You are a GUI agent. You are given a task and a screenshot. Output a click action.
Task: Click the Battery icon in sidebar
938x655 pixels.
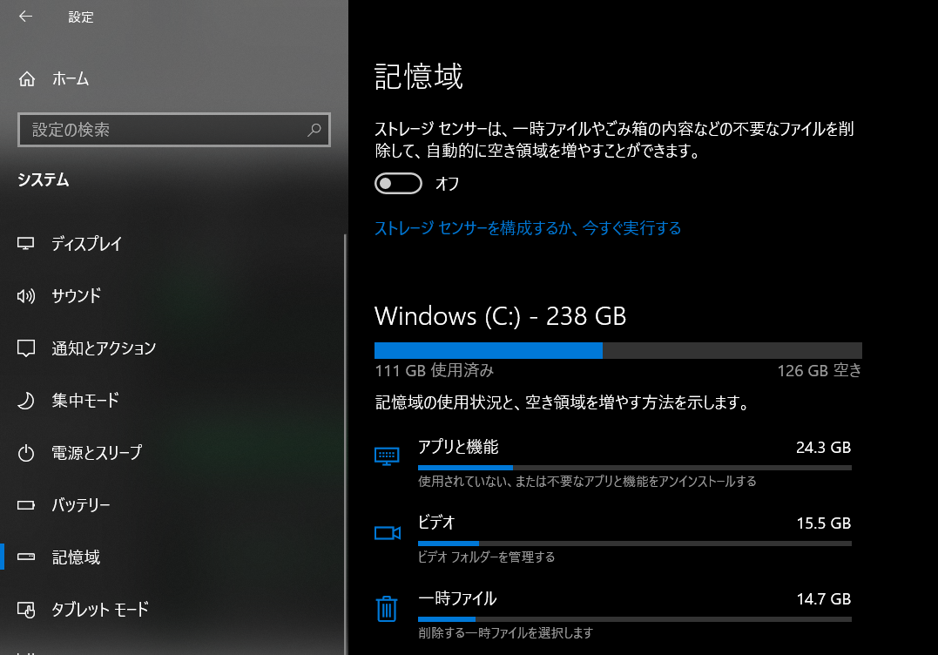click(26, 505)
